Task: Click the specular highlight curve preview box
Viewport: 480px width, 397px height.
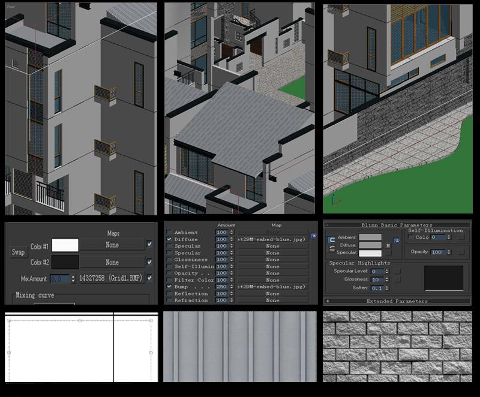Action: pos(444,278)
